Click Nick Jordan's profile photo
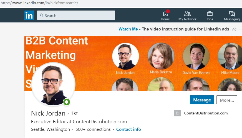 coord(53,84)
